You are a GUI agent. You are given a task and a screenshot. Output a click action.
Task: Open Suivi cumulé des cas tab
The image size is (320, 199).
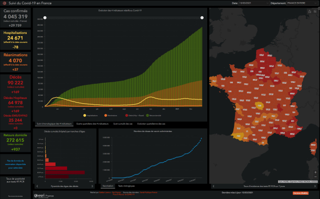[x=123, y=124]
